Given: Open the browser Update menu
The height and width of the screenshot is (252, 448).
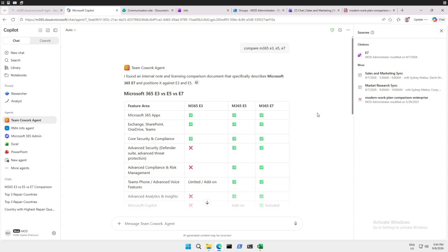Looking at the screenshot, I should 420,20.
